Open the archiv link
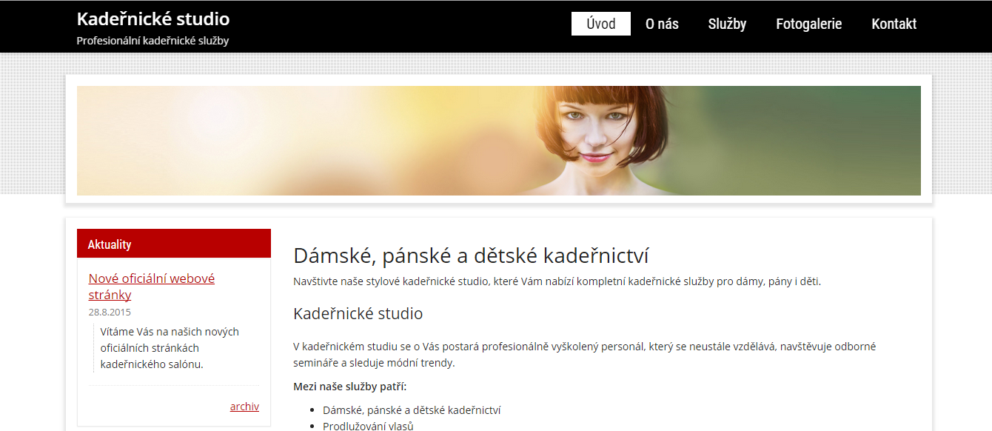This screenshot has height=431, width=992. click(244, 407)
